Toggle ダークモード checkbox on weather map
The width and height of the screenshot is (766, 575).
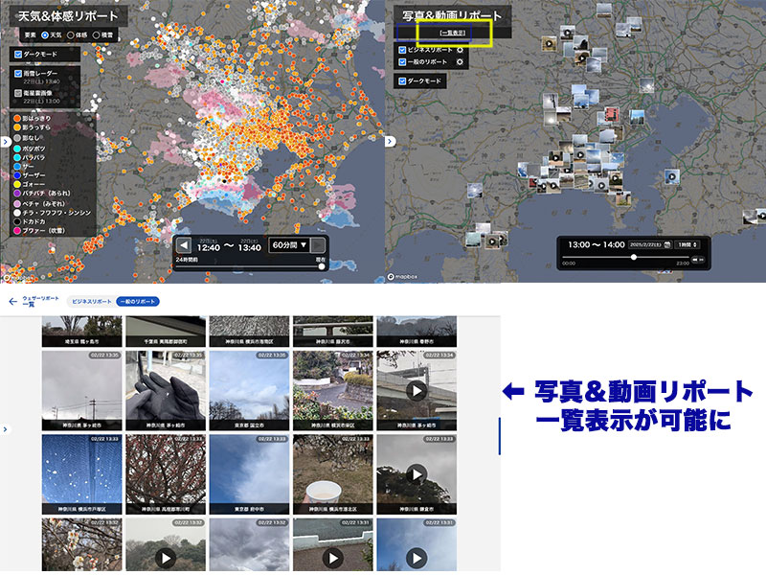[x=18, y=56]
